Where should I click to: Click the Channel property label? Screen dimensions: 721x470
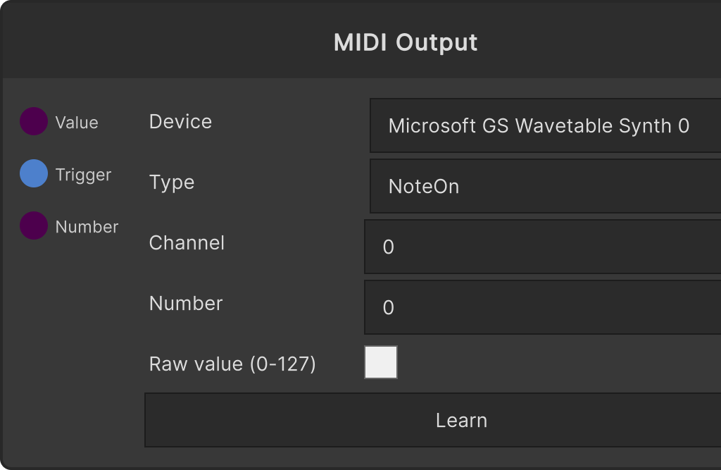(187, 243)
